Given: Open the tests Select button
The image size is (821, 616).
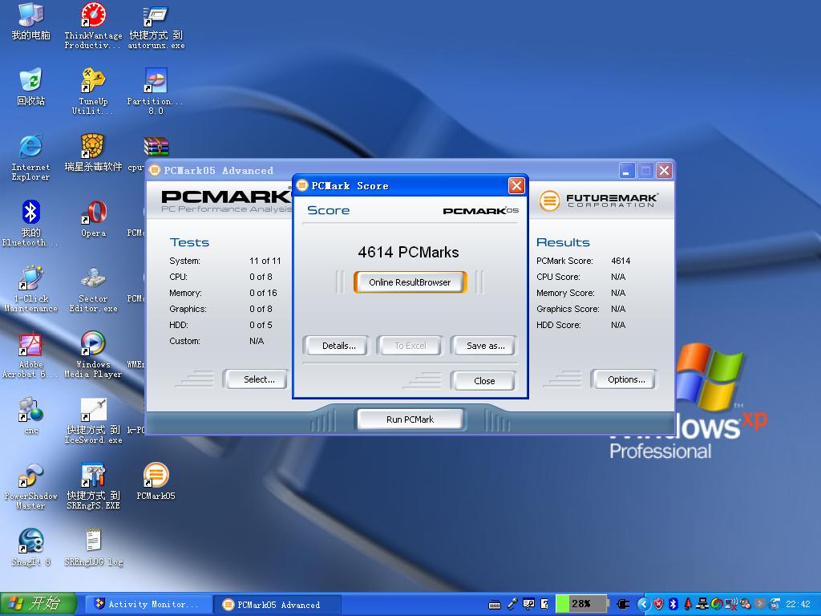Looking at the screenshot, I should tap(258, 379).
